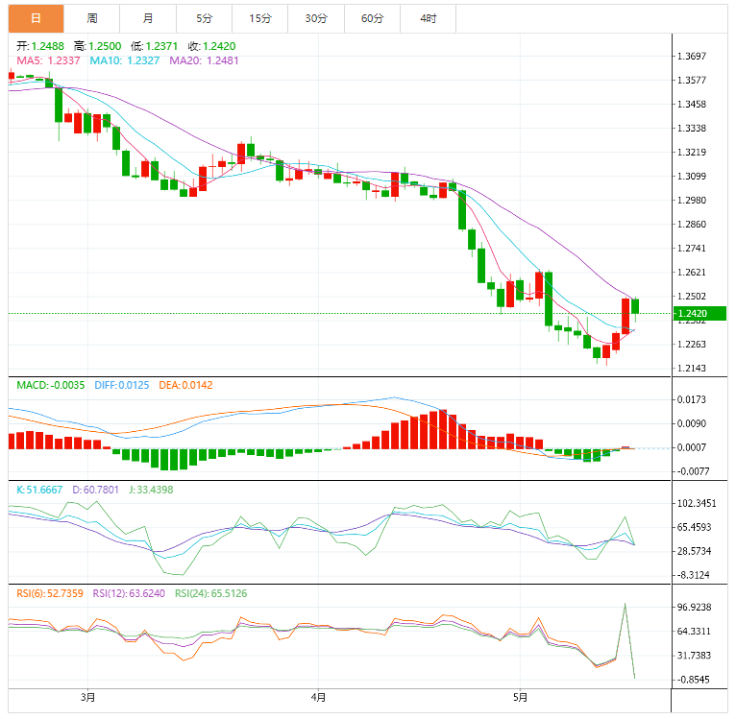Click the 1.2143 price axis label
This screenshot has height=719, width=736.
coord(692,369)
